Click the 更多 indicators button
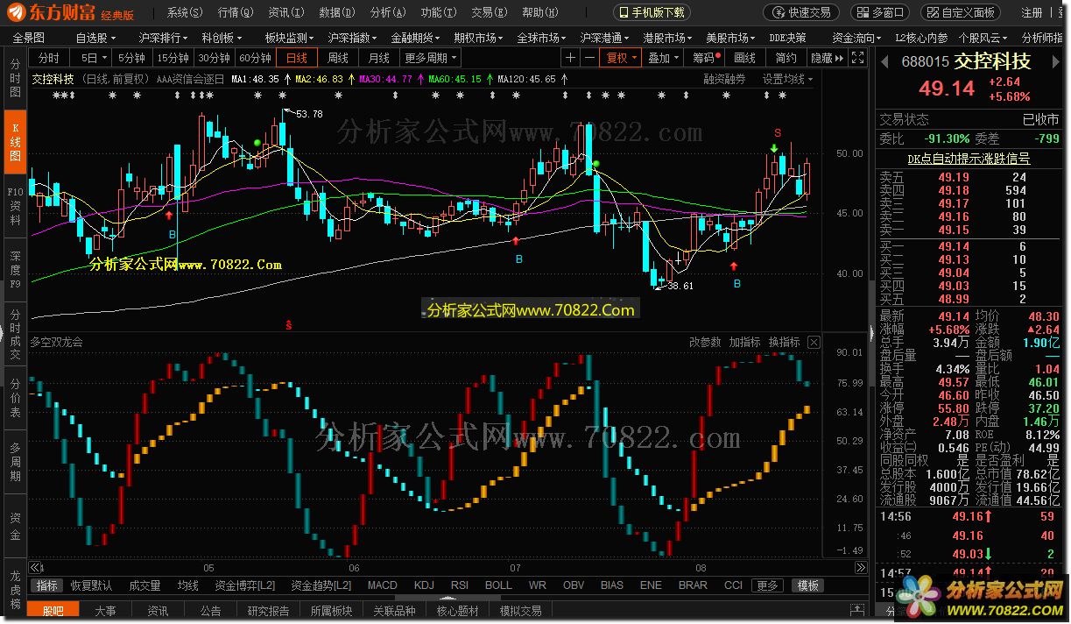1071x624 pixels. point(767,585)
